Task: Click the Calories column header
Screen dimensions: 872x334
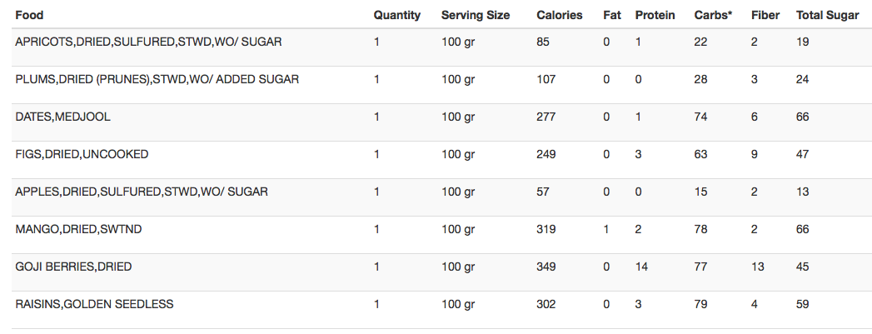Action: tap(560, 16)
